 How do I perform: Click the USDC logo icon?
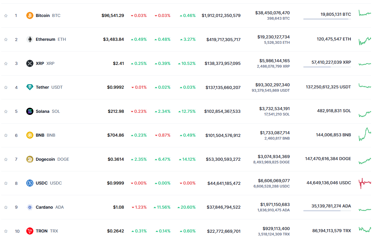point(30,183)
